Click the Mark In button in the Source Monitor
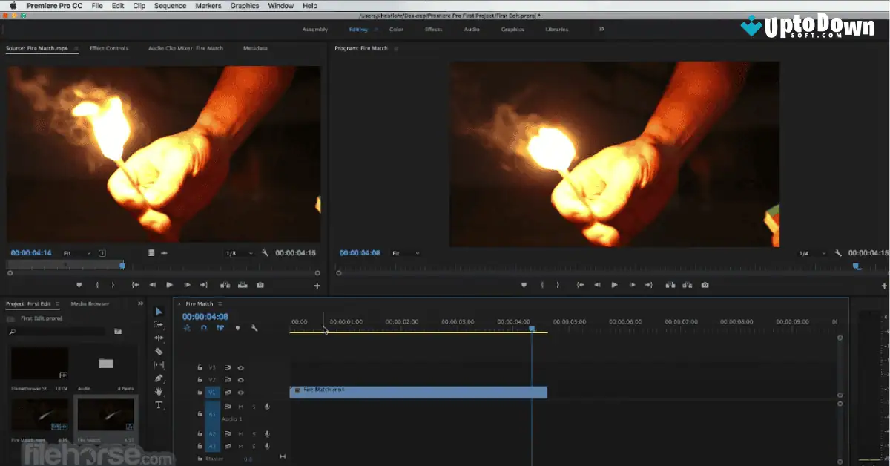 tap(96, 285)
